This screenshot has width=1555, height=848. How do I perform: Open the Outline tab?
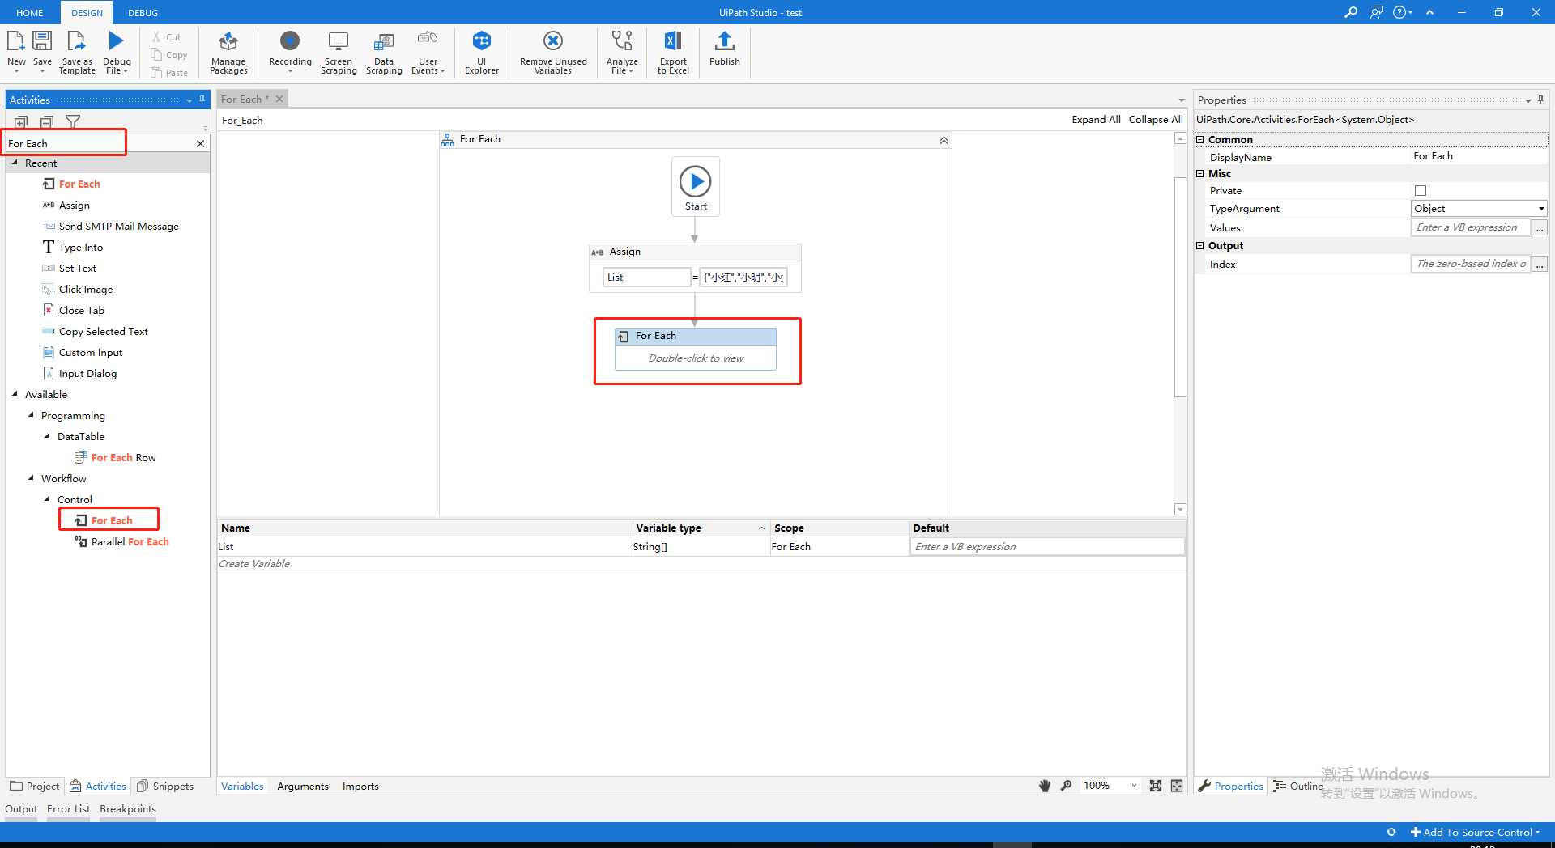(1298, 786)
